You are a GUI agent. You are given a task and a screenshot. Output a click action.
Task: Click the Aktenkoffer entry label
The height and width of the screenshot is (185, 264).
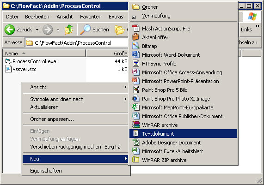[155, 37]
